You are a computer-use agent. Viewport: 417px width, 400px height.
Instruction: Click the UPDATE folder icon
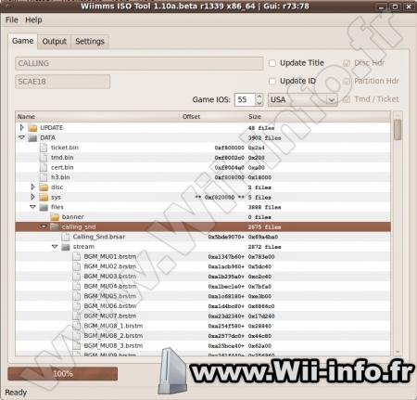(32, 128)
